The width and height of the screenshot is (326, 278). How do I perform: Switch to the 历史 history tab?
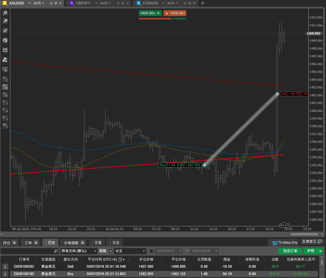coord(51,243)
